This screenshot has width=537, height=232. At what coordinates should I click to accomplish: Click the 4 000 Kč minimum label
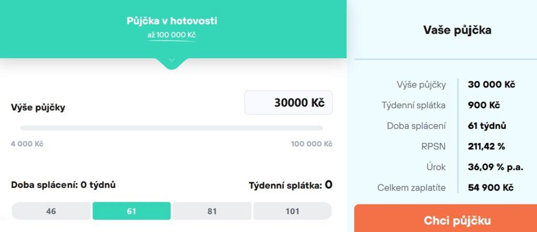click(x=27, y=143)
